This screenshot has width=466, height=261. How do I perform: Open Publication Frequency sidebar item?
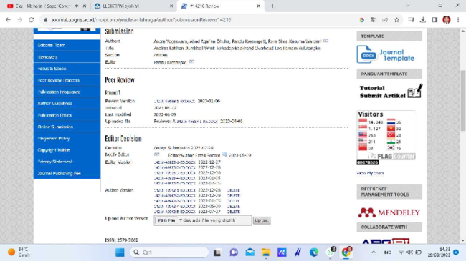pyautogui.click(x=67, y=92)
